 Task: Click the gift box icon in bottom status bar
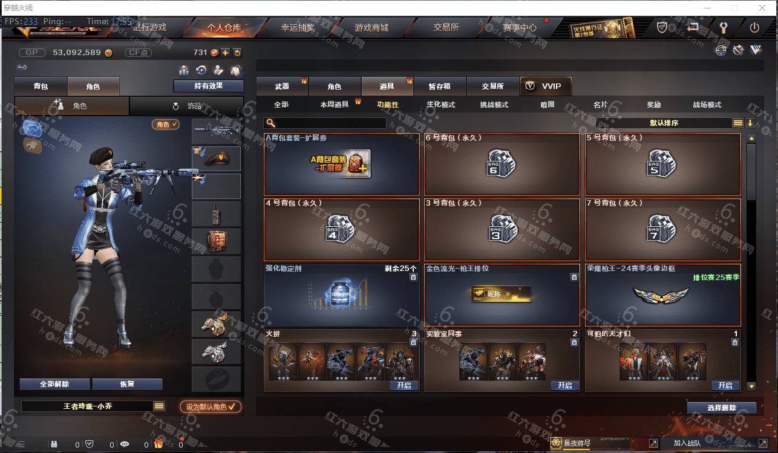point(159,444)
